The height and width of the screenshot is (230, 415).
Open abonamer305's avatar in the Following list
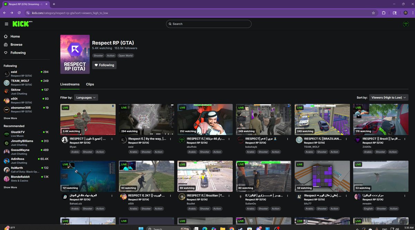point(7,109)
